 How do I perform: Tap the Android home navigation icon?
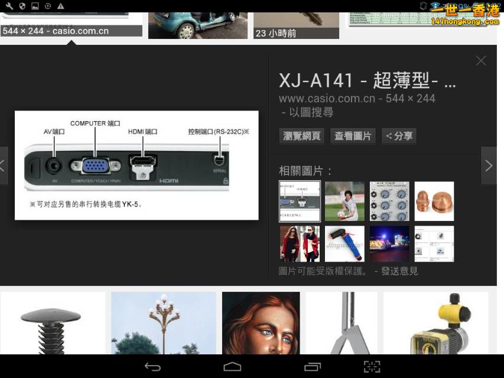click(232, 367)
